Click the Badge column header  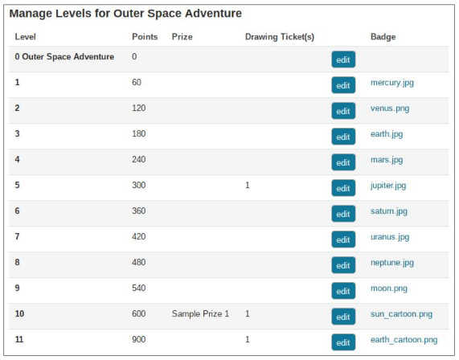click(383, 37)
